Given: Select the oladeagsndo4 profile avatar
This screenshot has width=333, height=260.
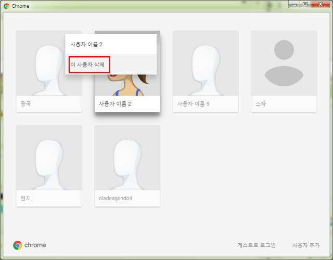Looking at the screenshot, I should tap(127, 158).
